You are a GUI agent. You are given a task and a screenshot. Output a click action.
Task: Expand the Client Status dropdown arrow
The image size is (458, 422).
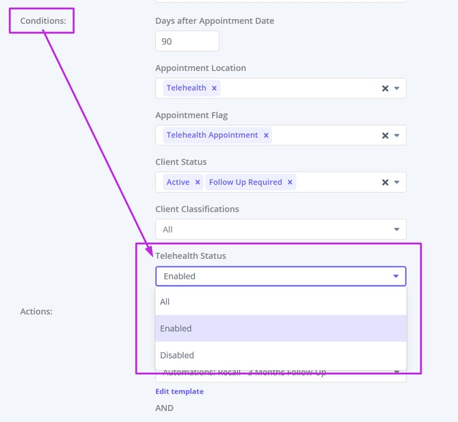click(396, 182)
